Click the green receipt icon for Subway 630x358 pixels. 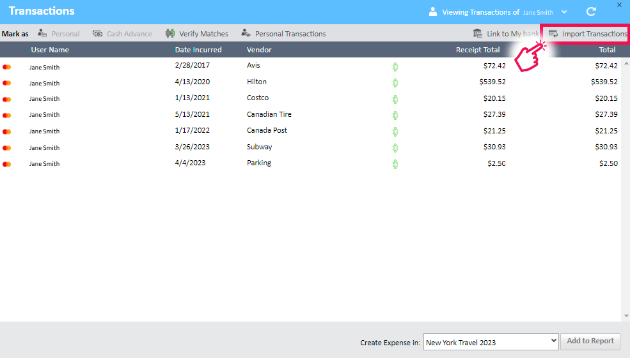[x=395, y=147]
